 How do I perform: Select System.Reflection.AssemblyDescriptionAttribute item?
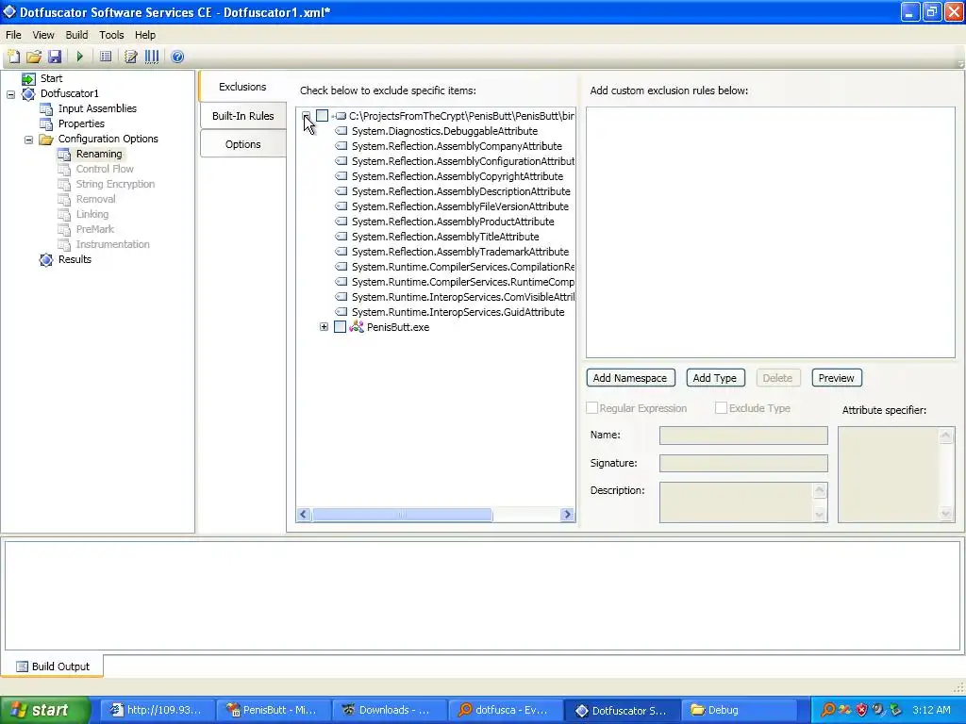[460, 191]
